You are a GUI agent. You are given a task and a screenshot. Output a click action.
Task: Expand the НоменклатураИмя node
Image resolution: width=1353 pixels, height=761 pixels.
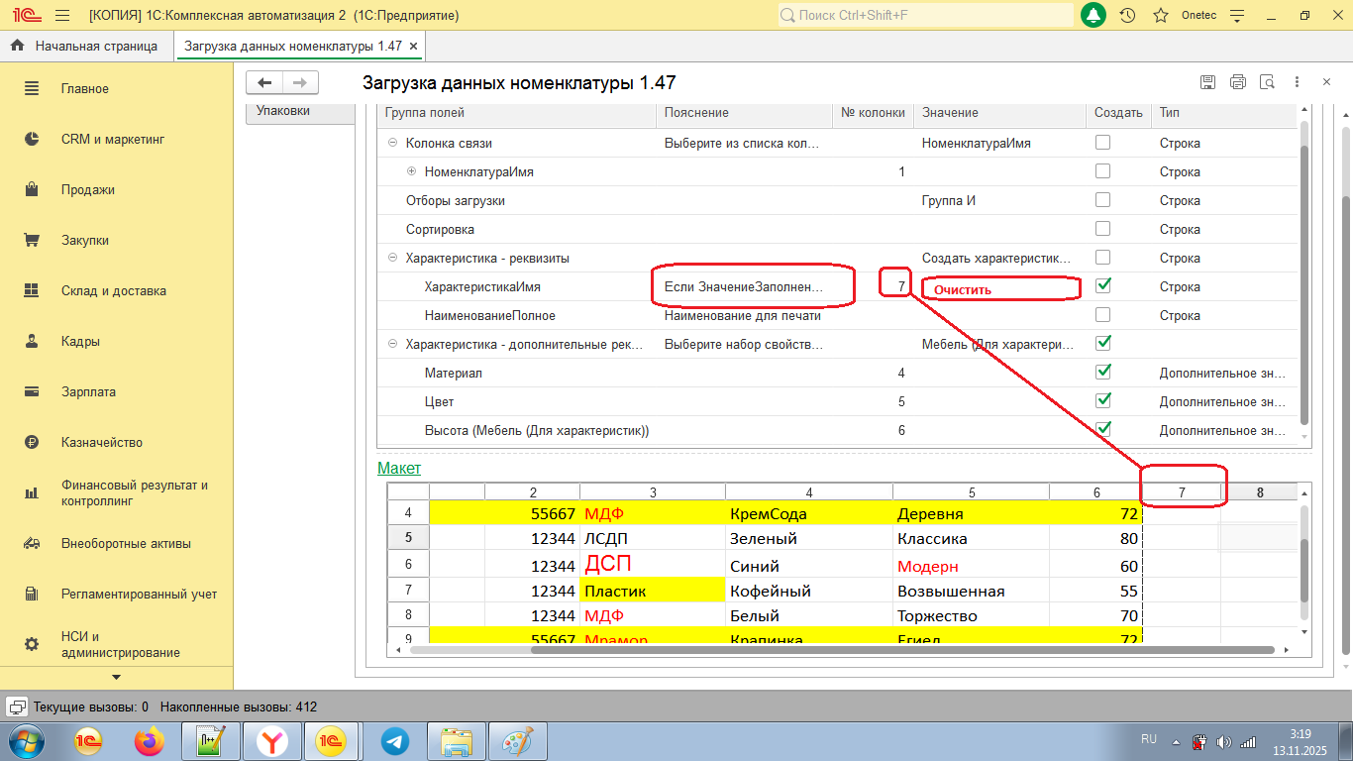412,172
